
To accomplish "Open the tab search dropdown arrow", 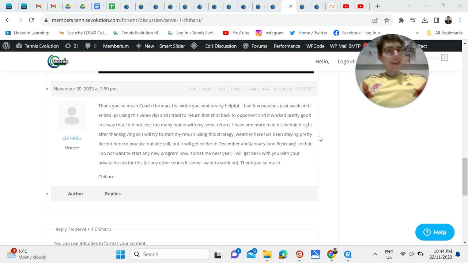I will (x=409, y=5).
